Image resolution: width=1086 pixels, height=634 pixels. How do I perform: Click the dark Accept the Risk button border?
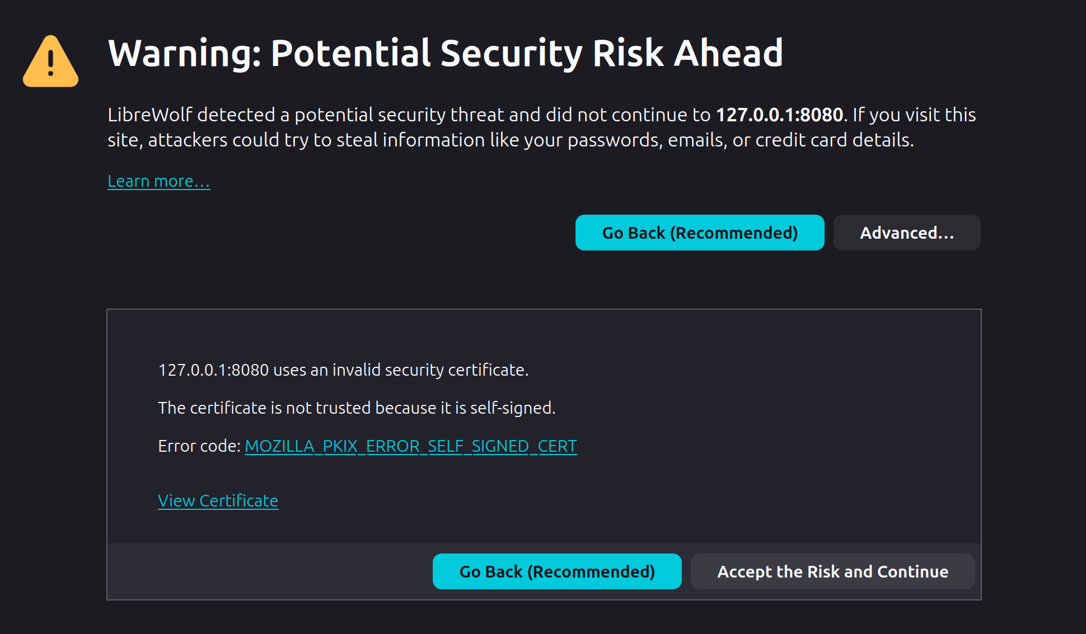(832, 556)
